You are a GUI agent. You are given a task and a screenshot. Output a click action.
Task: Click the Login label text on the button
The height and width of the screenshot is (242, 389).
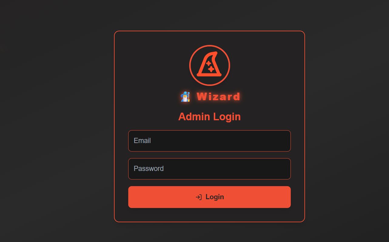215,197
